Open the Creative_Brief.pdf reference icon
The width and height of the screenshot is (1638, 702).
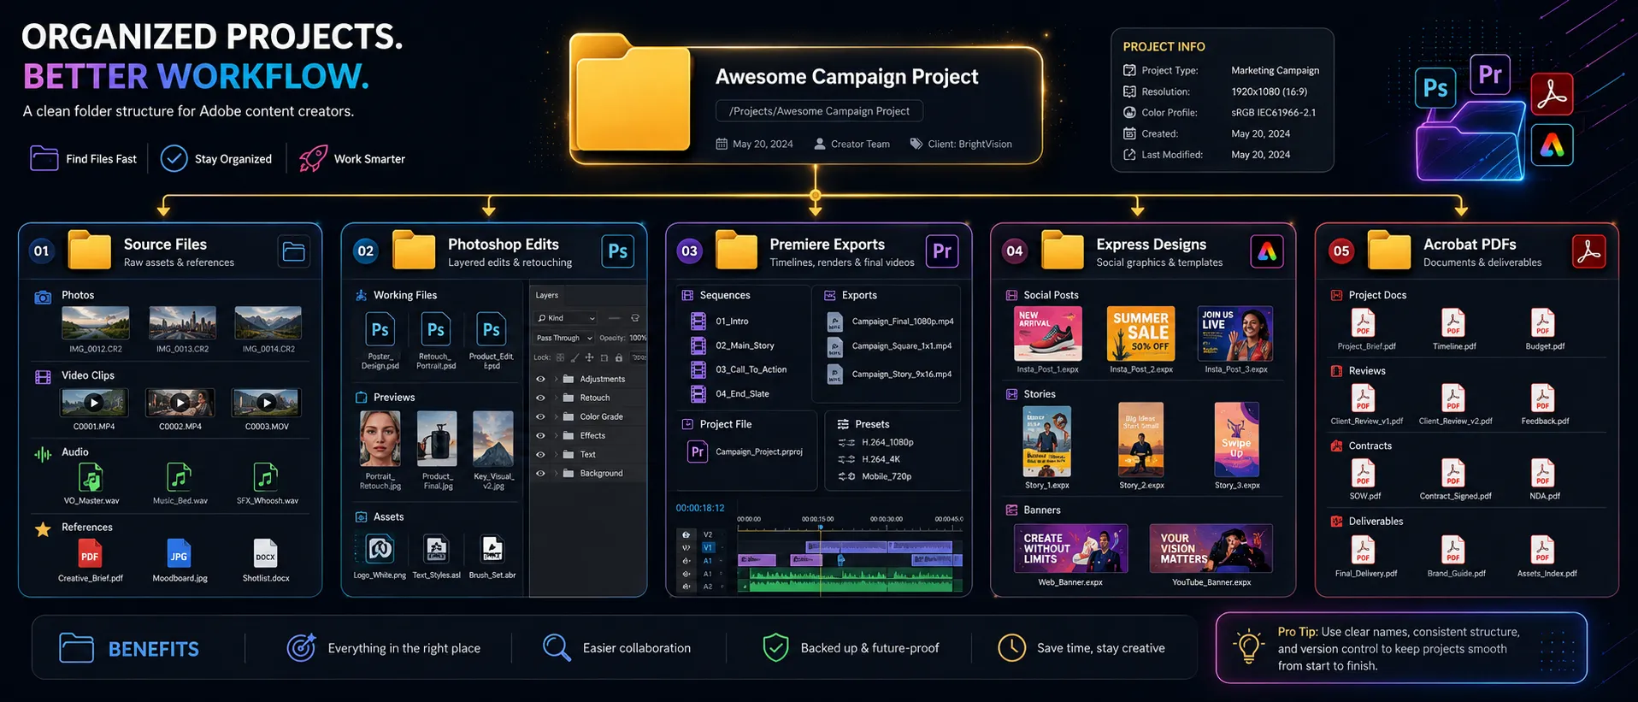click(x=90, y=554)
